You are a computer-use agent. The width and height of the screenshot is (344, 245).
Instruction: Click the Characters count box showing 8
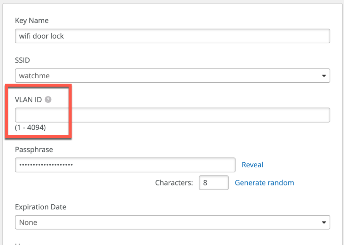tap(214, 183)
